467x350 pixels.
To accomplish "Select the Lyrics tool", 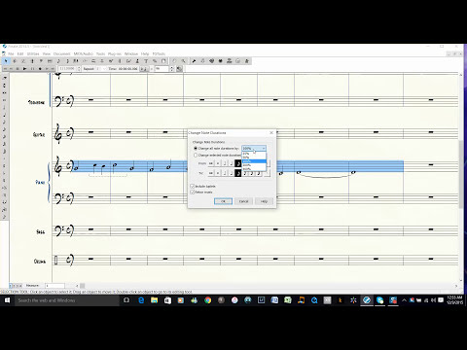I will pyautogui.click(x=137, y=61).
